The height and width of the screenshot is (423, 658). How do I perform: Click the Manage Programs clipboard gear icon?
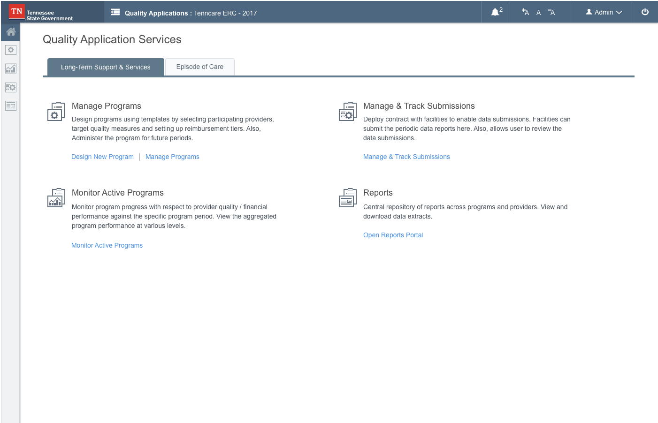(x=56, y=112)
